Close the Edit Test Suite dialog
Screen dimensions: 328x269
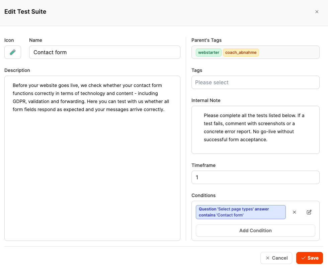coord(317,12)
